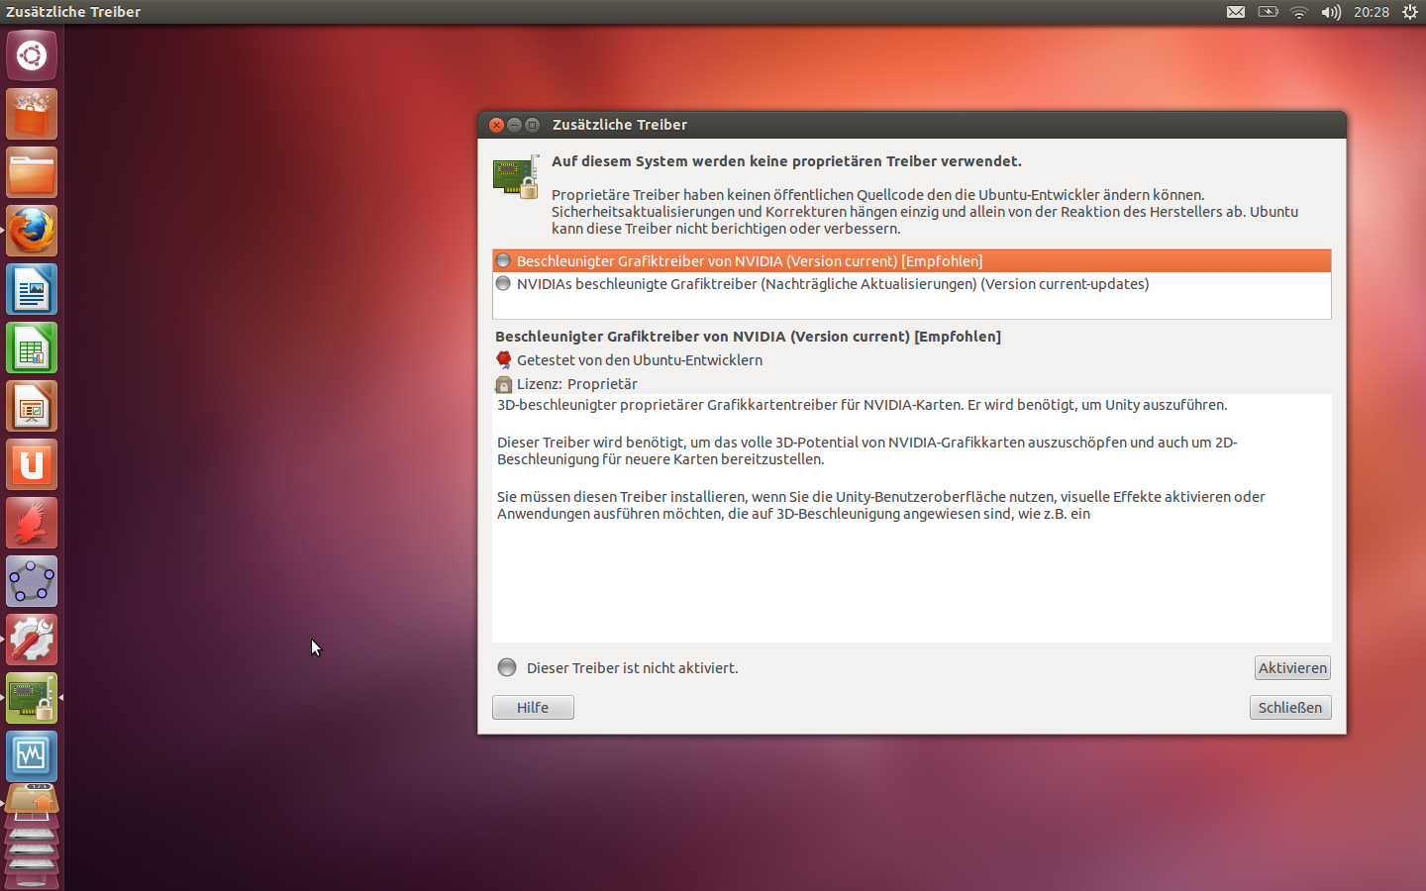
Task: Open the sound volume indicator
Action: [x=1331, y=12]
